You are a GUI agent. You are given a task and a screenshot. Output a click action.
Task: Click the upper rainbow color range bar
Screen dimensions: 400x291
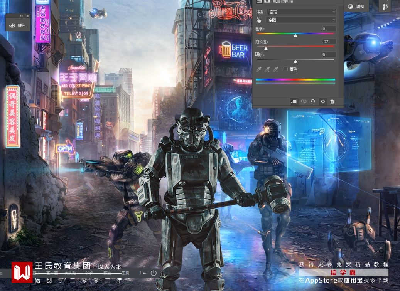295,80
